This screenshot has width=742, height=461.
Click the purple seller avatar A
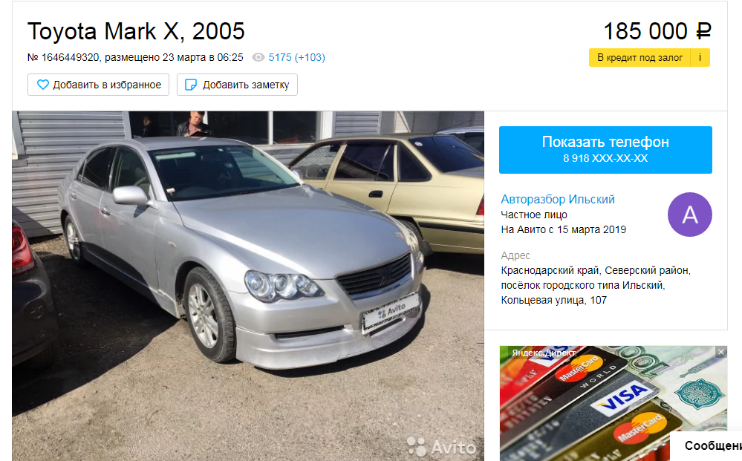[x=689, y=215]
